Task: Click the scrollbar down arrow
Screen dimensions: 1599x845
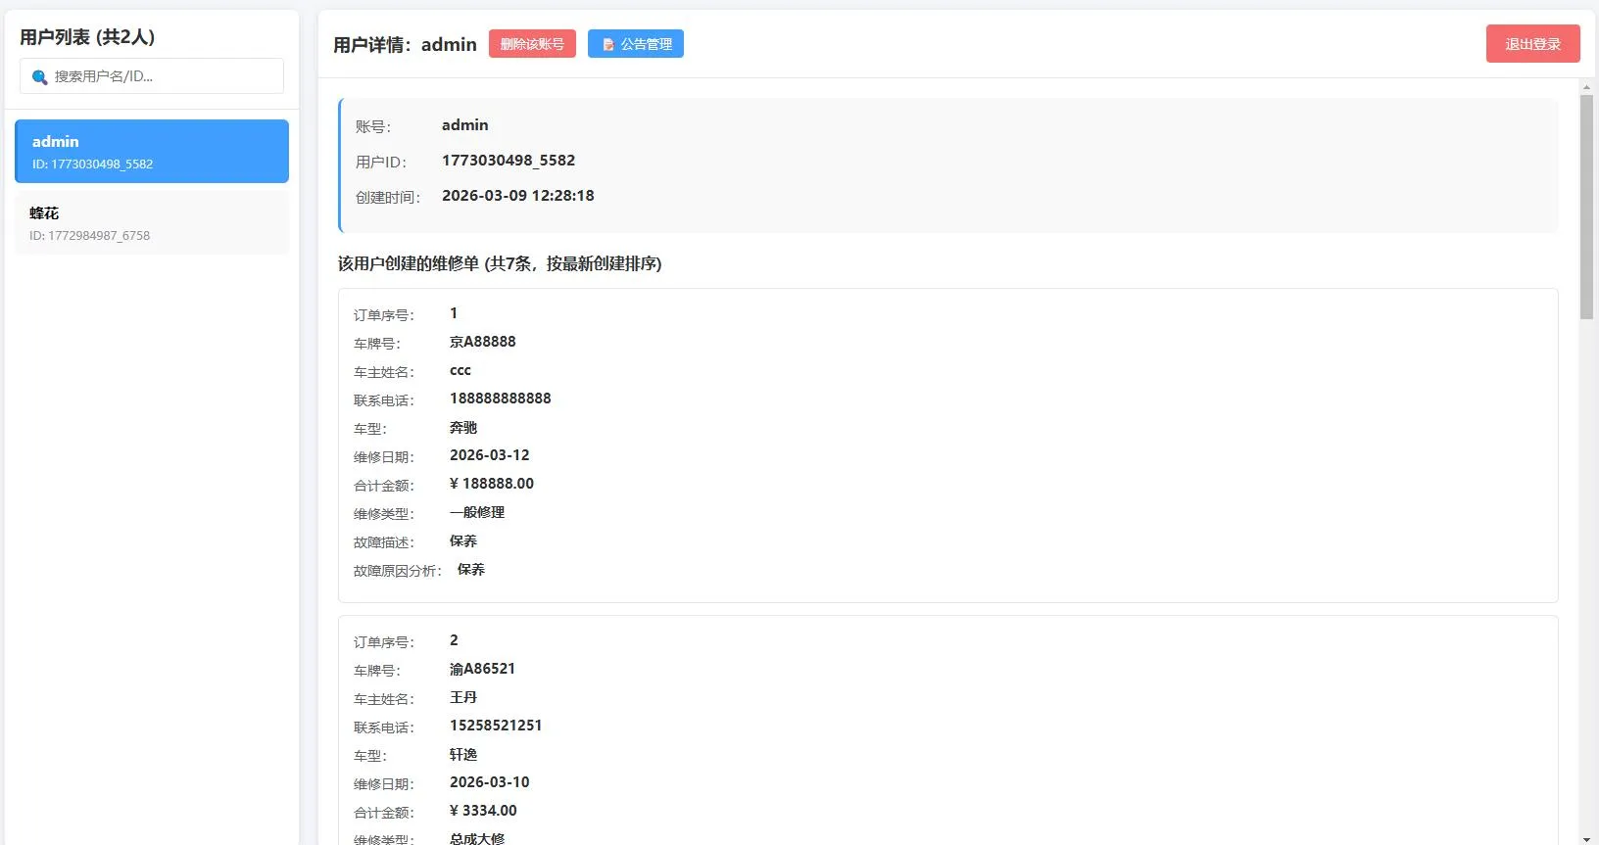Action: coord(1586,838)
